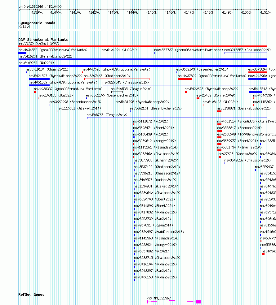Screen dimensions: 276x305
Task: Select esv3662101 (Besenbacher2015) label
Action: coord(156,108)
